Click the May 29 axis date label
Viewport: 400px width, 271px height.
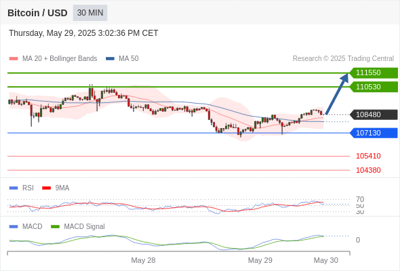260,260
